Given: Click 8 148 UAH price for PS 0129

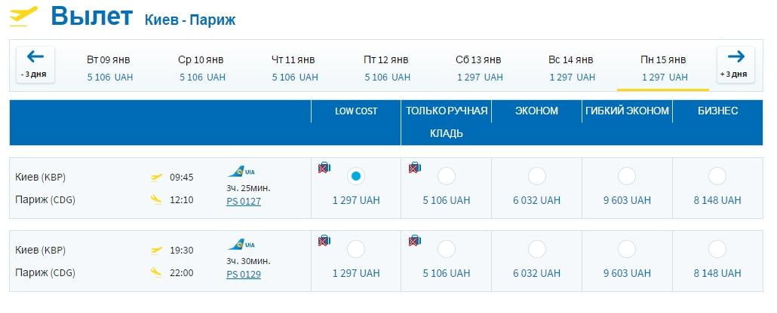Looking at the screenshot, I should coord(717,273).
